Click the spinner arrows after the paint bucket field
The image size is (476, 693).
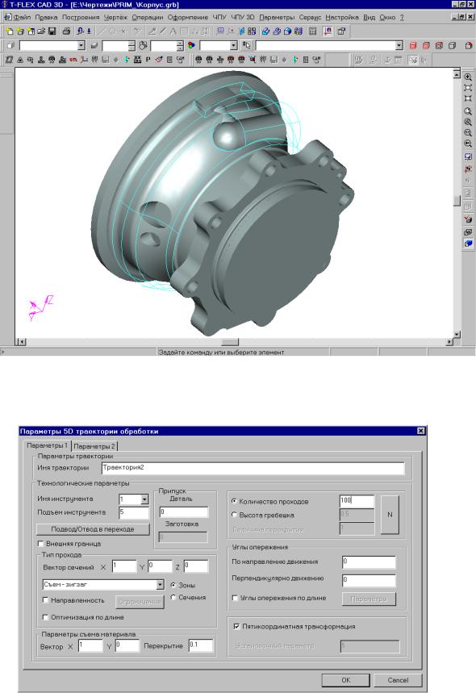(x=180, y=45)
